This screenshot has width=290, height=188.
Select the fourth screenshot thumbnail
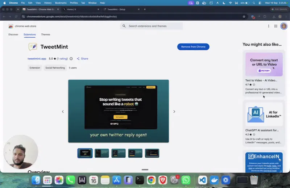point(135,153)
